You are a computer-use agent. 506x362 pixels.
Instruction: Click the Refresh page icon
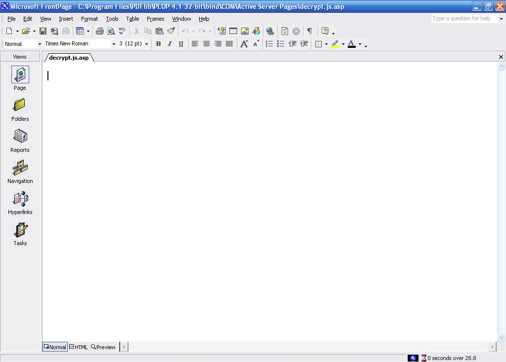285,31
